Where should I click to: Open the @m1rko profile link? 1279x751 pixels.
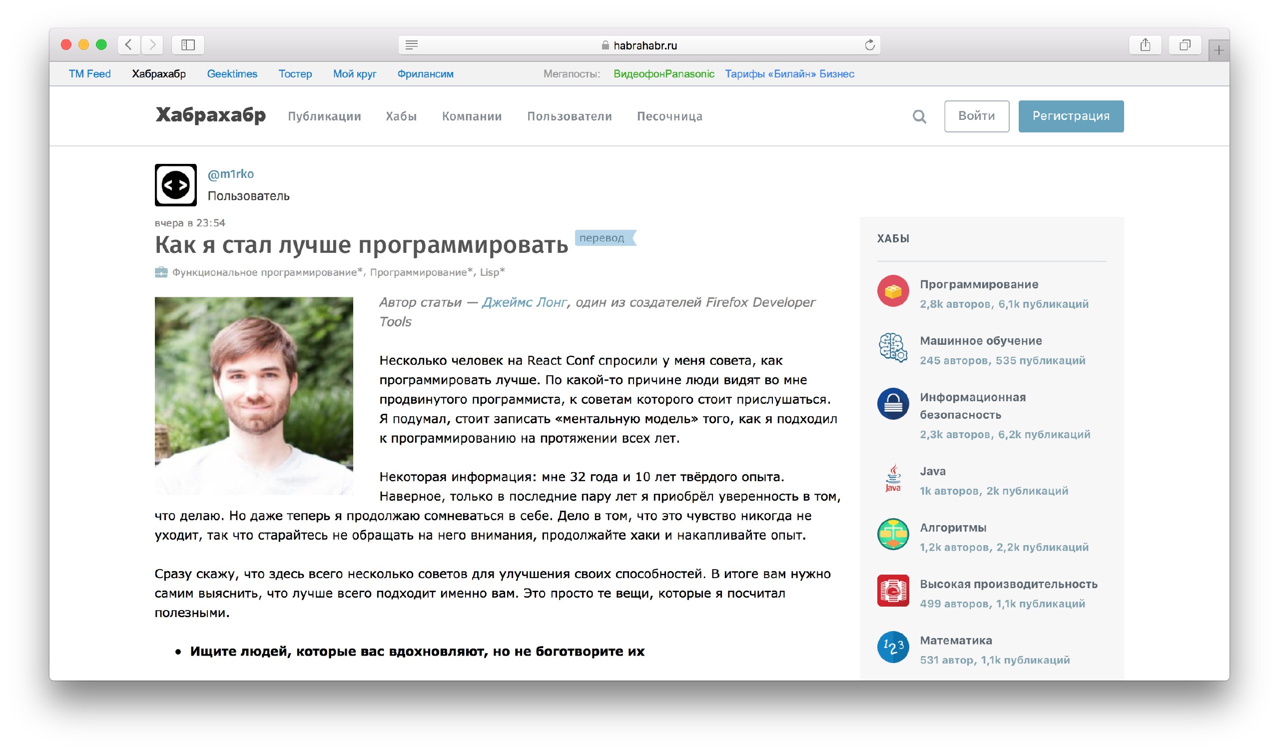point(230,174)
